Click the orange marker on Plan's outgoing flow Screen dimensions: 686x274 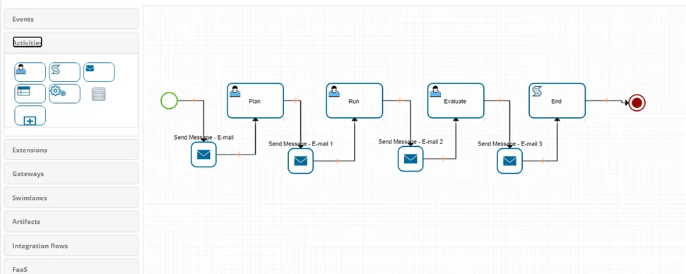click(295, 101)
